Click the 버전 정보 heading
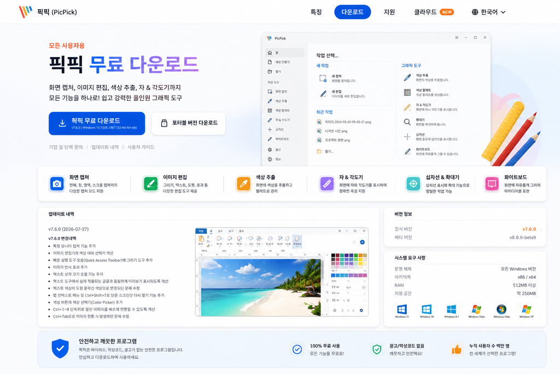This screenshot has height=374, width=560. [x=403, y=214]
